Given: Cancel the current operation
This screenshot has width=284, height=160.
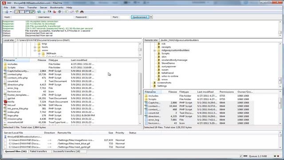Looking at the screenshot, I should (49, 12).
